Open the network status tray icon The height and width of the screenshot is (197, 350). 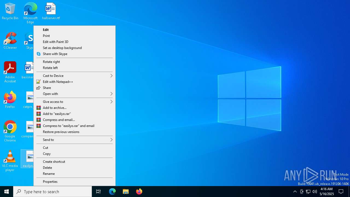tap(308, 192)
